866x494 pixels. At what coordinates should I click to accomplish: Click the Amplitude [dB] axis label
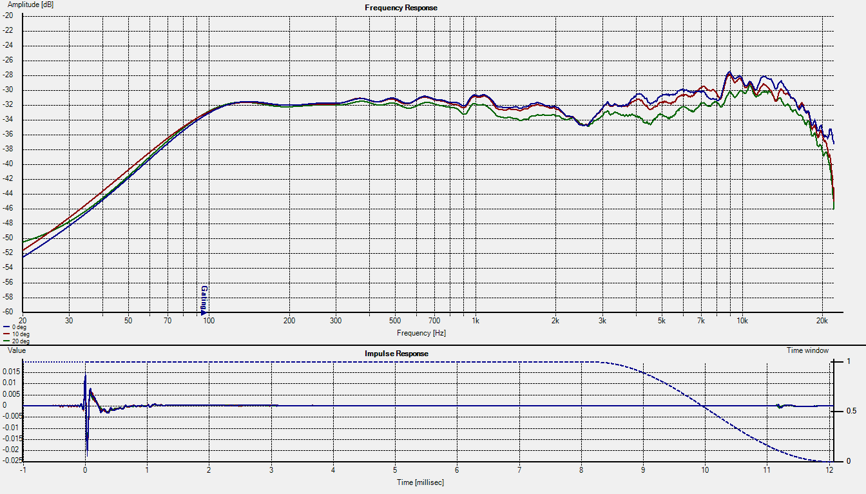coord(31,5)
